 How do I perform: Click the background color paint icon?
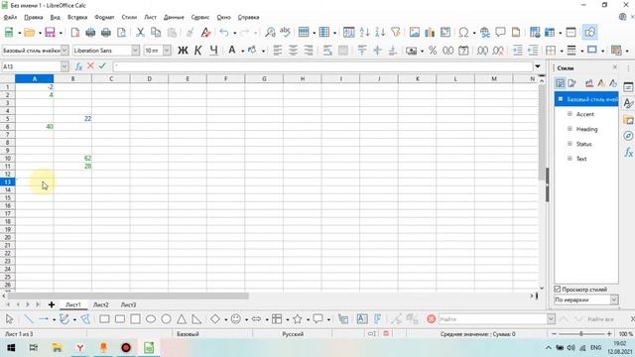coord(252,51)
